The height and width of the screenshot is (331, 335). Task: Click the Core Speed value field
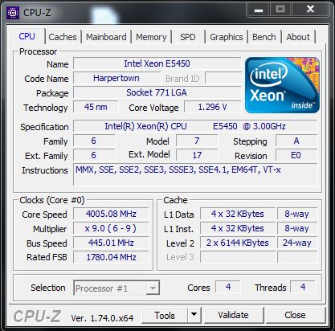pyautogui.click(x=111, y=214)
